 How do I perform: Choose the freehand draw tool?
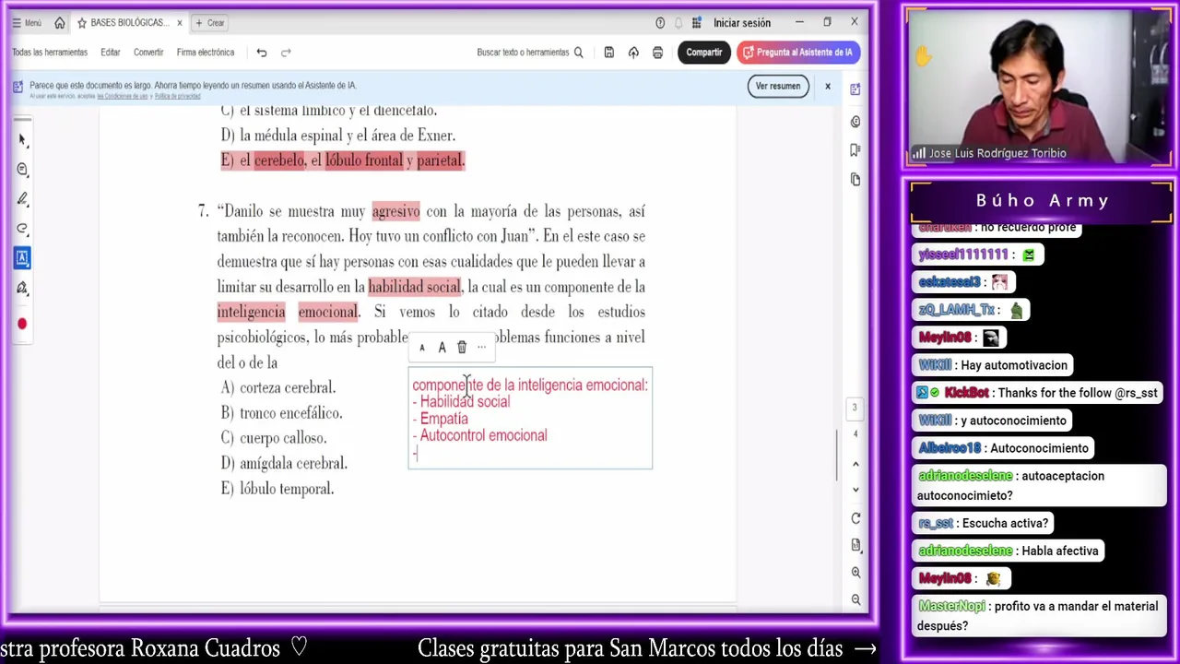point(22,229)
